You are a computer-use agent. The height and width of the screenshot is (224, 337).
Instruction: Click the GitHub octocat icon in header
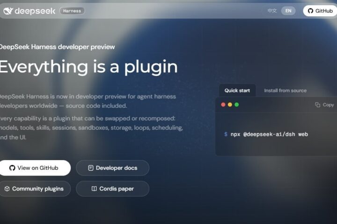[x=310, y=11]
